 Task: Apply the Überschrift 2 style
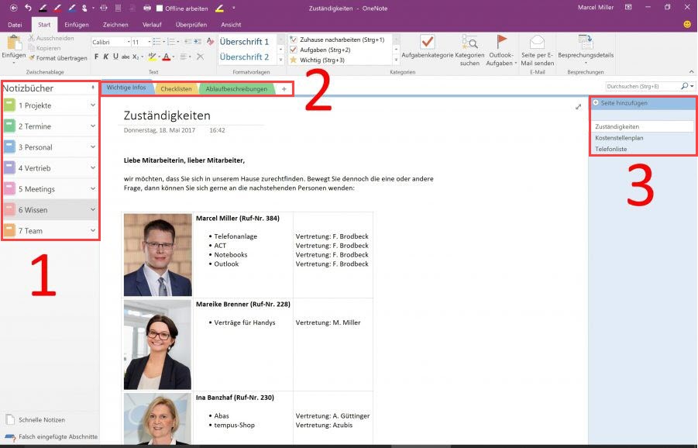pyautogui.click(x=244, y=57)
